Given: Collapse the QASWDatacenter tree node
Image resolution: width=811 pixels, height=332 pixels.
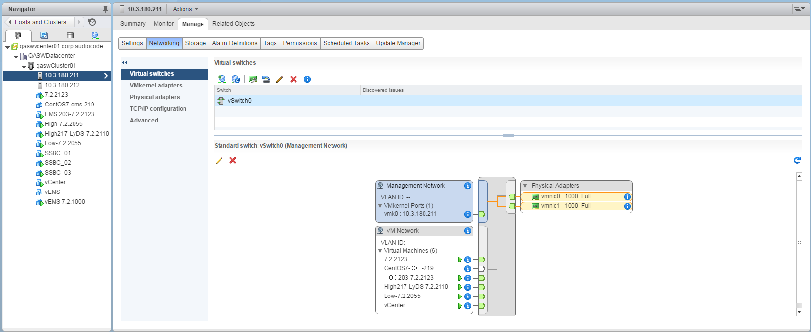Looking at the screenshot, I should click(x=16, y=56).
